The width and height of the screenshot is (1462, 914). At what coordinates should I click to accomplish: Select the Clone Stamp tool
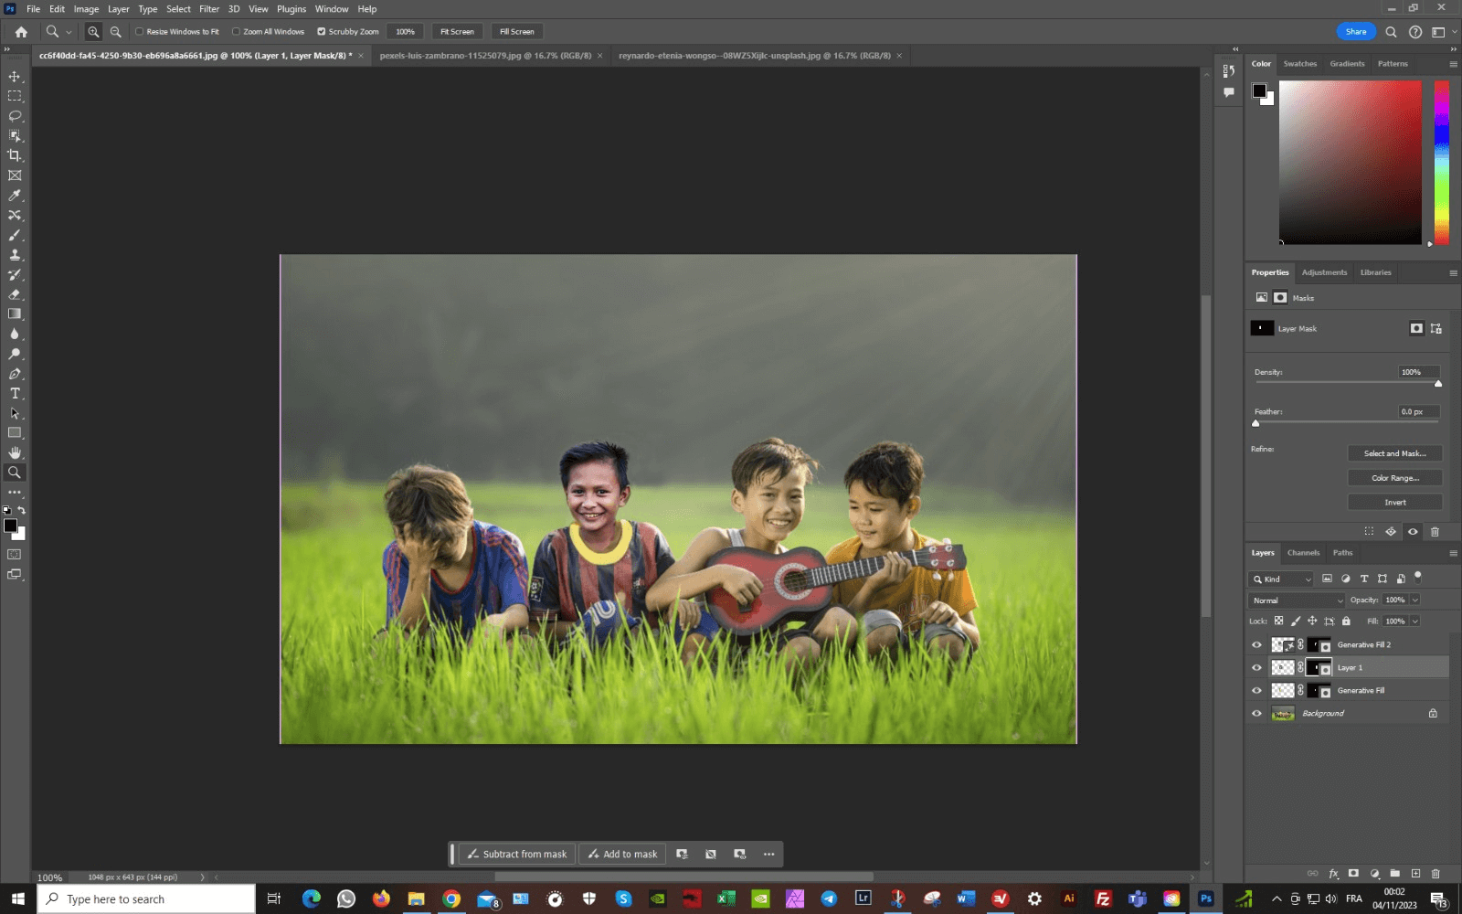tap(15, 255)
